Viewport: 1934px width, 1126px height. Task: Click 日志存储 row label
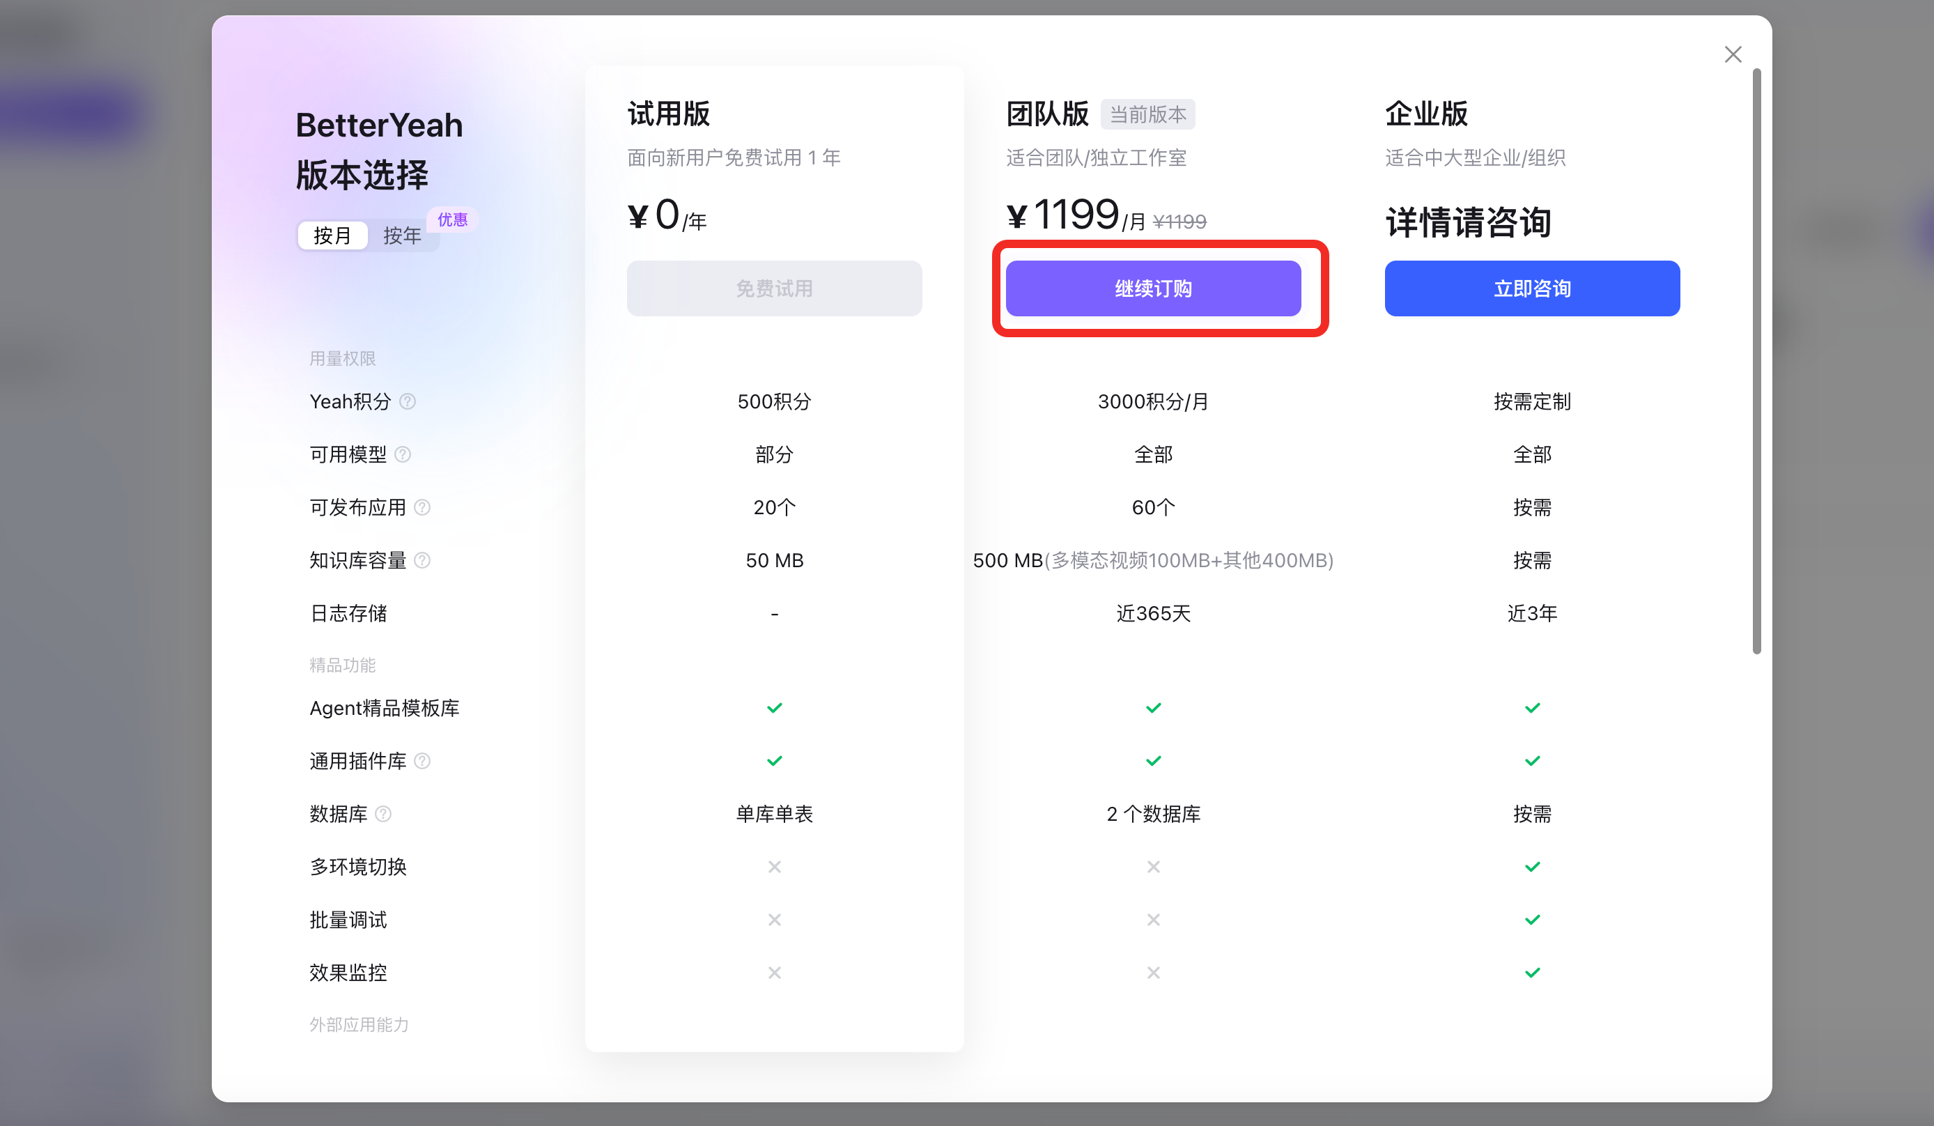click(348, 613)
